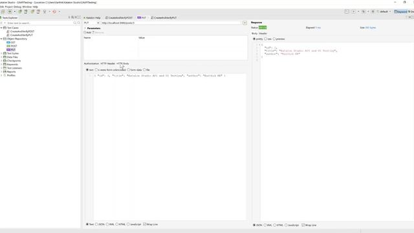Select file body type radio
Screen dimensions: 414x233
pos(144,70)
